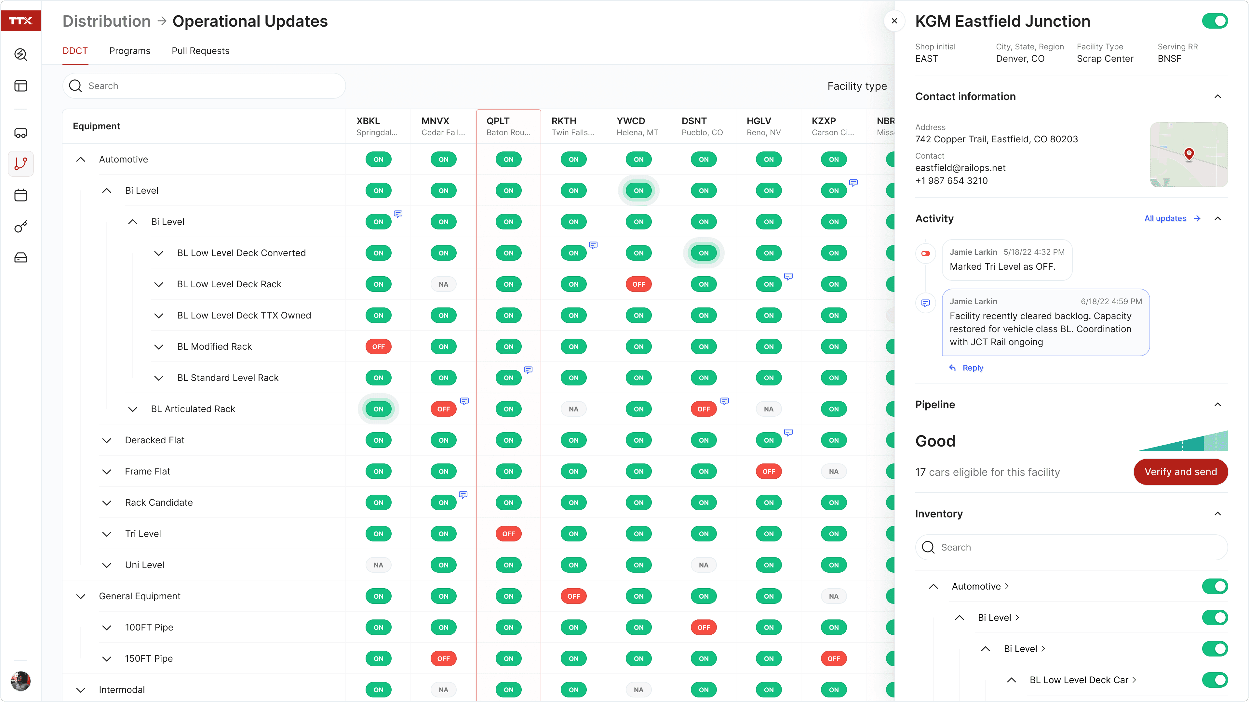Toggle the KGM Eastfield Junction facility switch
This screenshot has width=1249, height=702.
pyautogui.click(x=1215, y=21)
